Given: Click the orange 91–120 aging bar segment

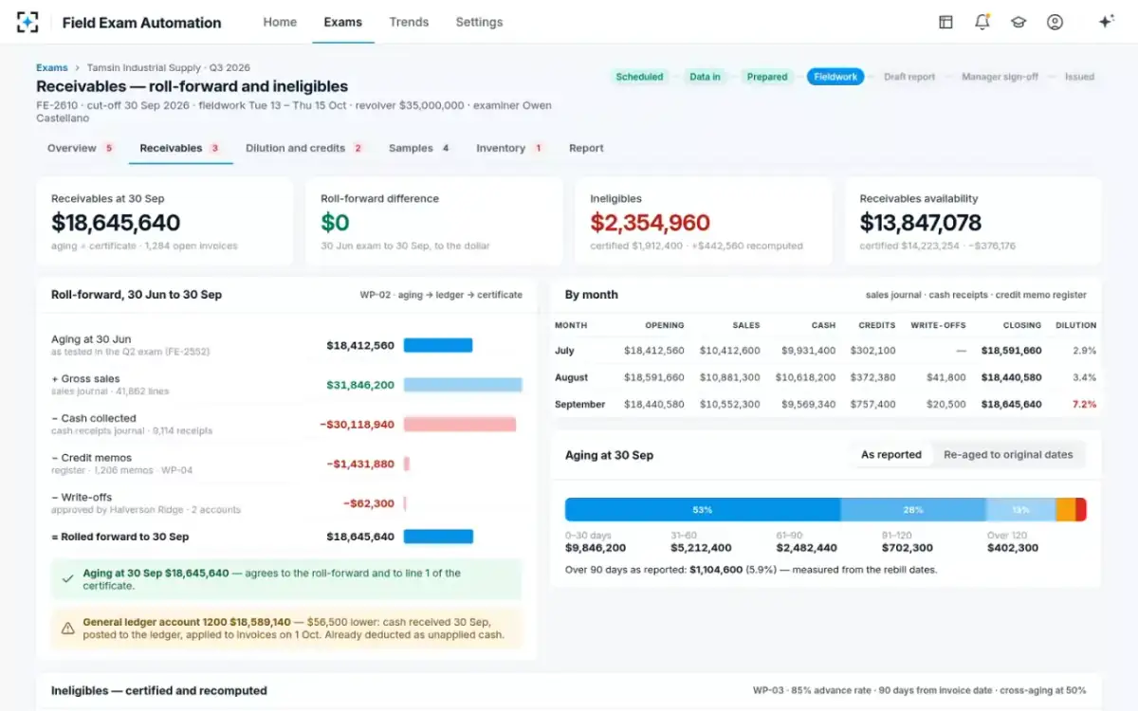Looking at the screenshot, I should tap(1066, 510).
